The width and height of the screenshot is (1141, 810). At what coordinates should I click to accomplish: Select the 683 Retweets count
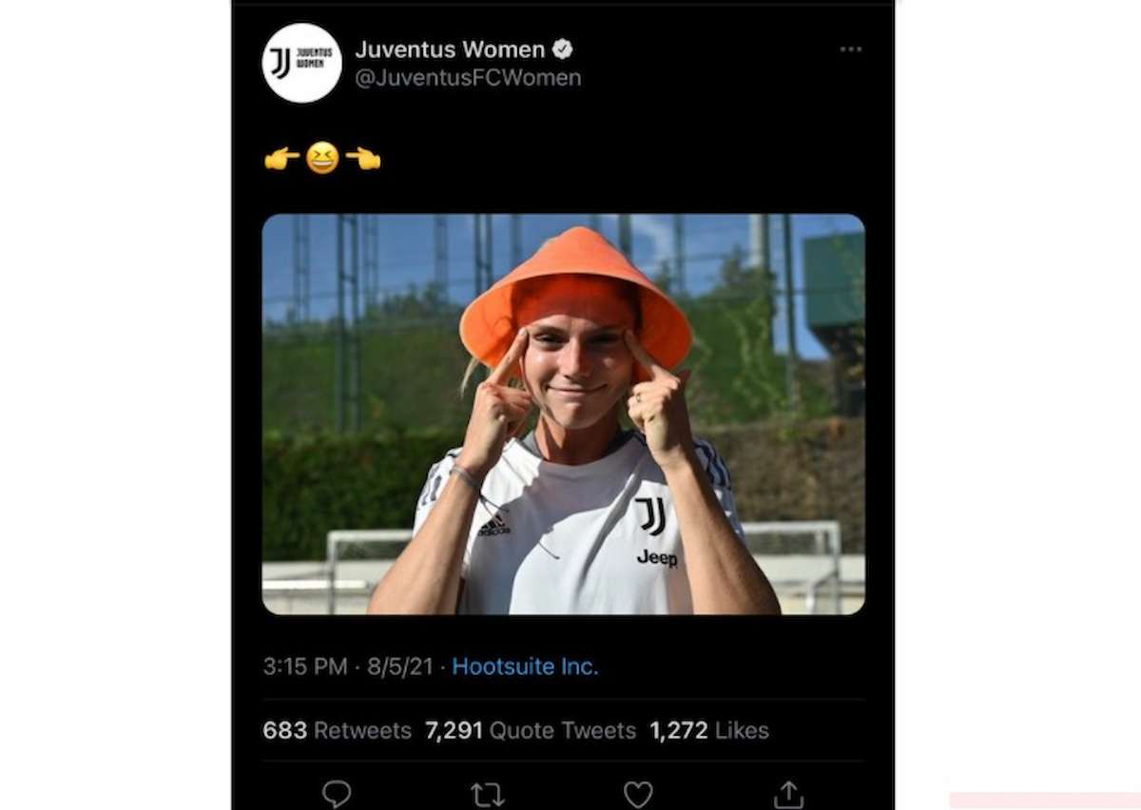click(x=336, y=730)
